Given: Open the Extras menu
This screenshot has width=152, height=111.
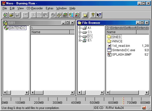Looking at the screenshot, I should [50, 8].
